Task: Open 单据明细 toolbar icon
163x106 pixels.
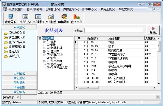Action: pos(64,16)
